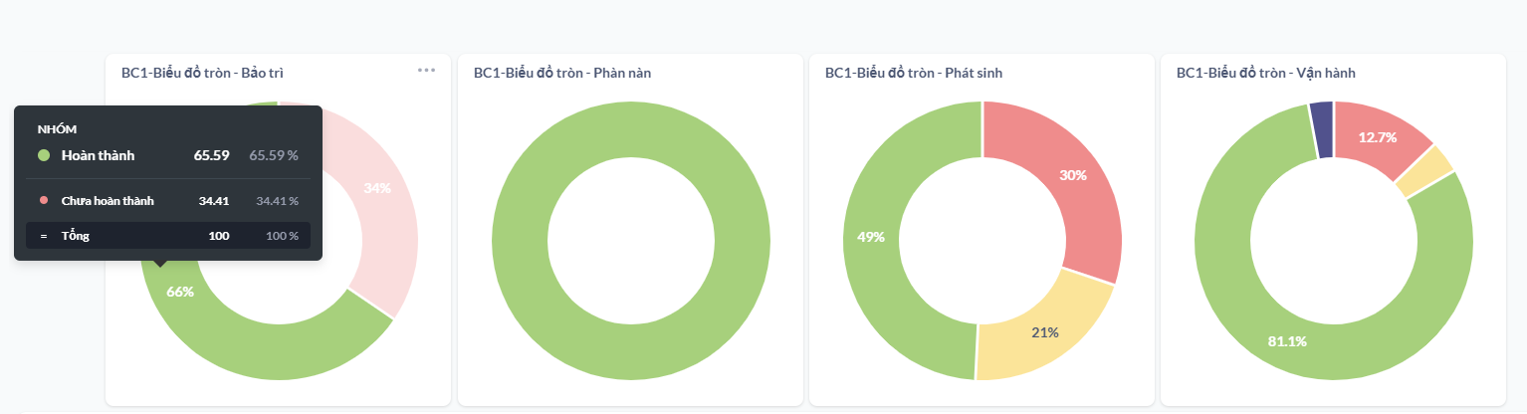The height and width of the screenshot is (414, 1527).
Task: Select the red 12.7% slice in Vận hành chart
Action: [x=1377, y=139]
